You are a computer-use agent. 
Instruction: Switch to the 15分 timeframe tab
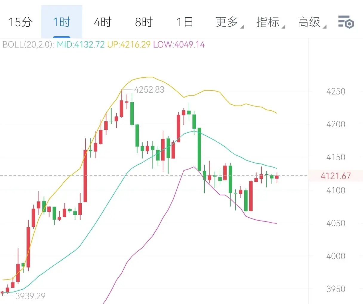pos(20,22)
